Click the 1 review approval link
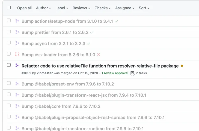This screenshot has height=131, width=199. point(115,73)
